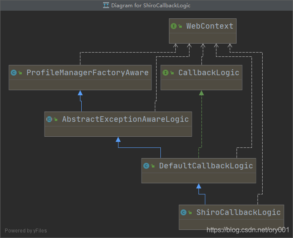293x238 pixels.
Task: Click the public visibility lock icon beside WebContext
Action: point(180,26)
